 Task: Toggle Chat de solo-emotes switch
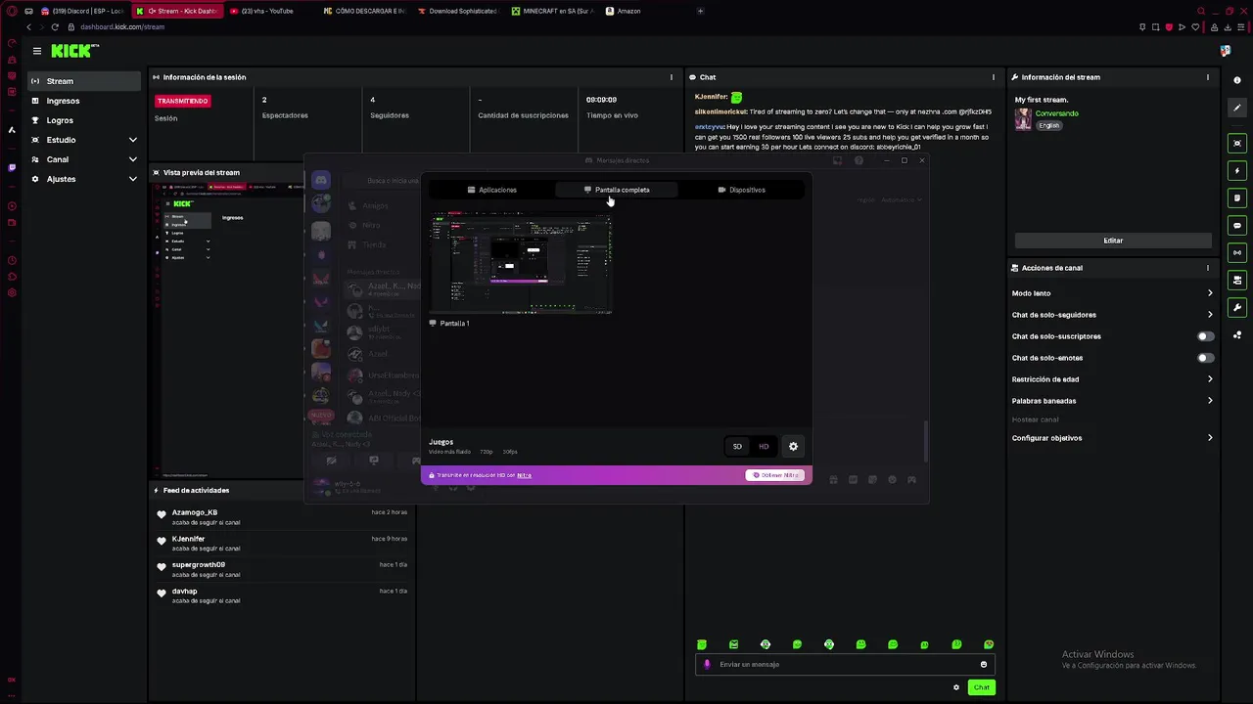(1206, 358)
